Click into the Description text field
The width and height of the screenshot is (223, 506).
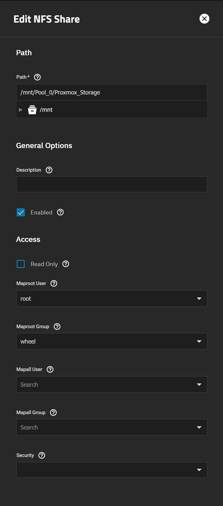click(x=112, y=184)
